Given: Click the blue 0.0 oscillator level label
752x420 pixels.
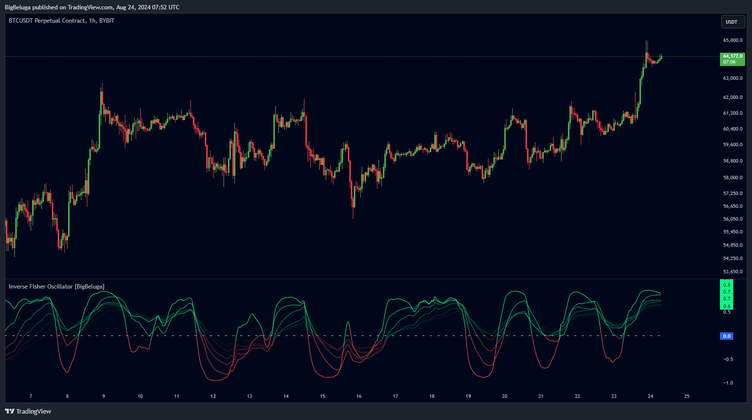Looking at the screenshot, I should click(726, 336).
